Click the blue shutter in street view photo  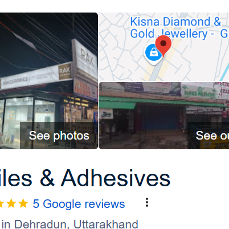(159, 119)
